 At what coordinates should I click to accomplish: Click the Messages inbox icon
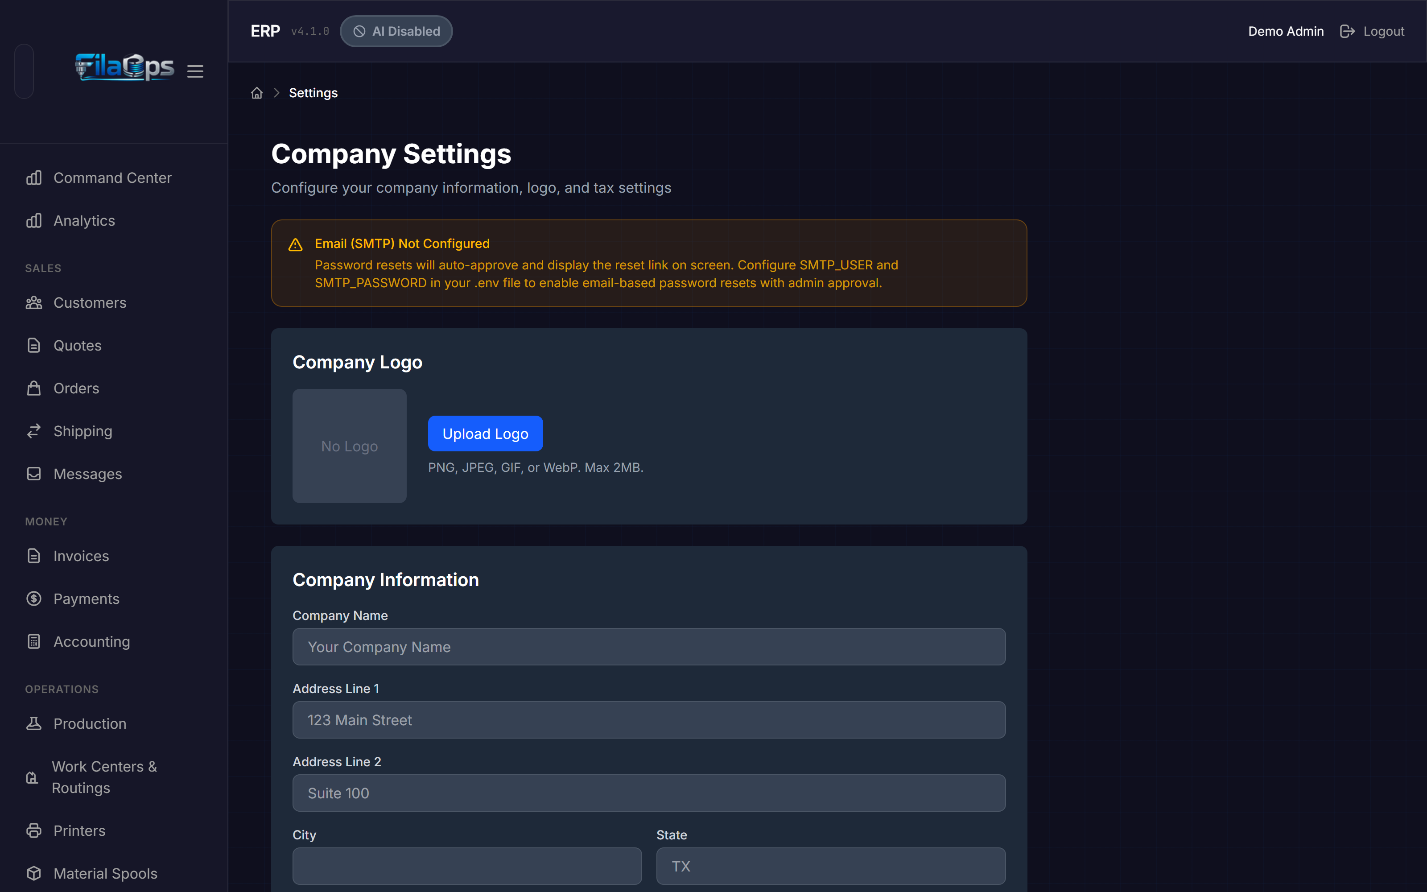[33, 474]
